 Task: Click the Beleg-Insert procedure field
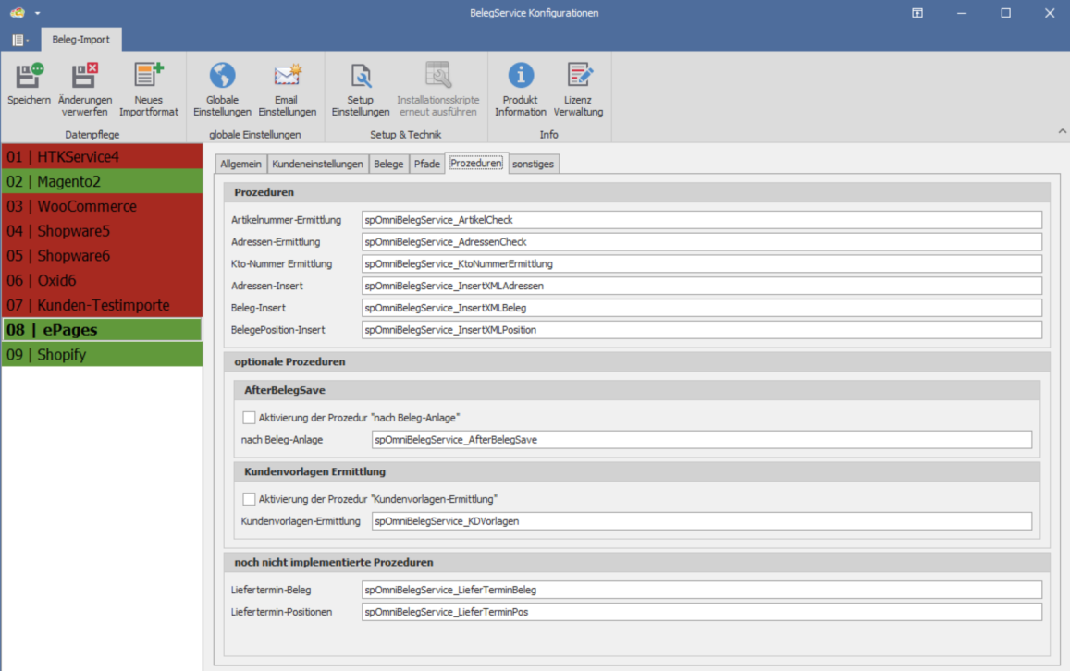[x=701, y=308]
